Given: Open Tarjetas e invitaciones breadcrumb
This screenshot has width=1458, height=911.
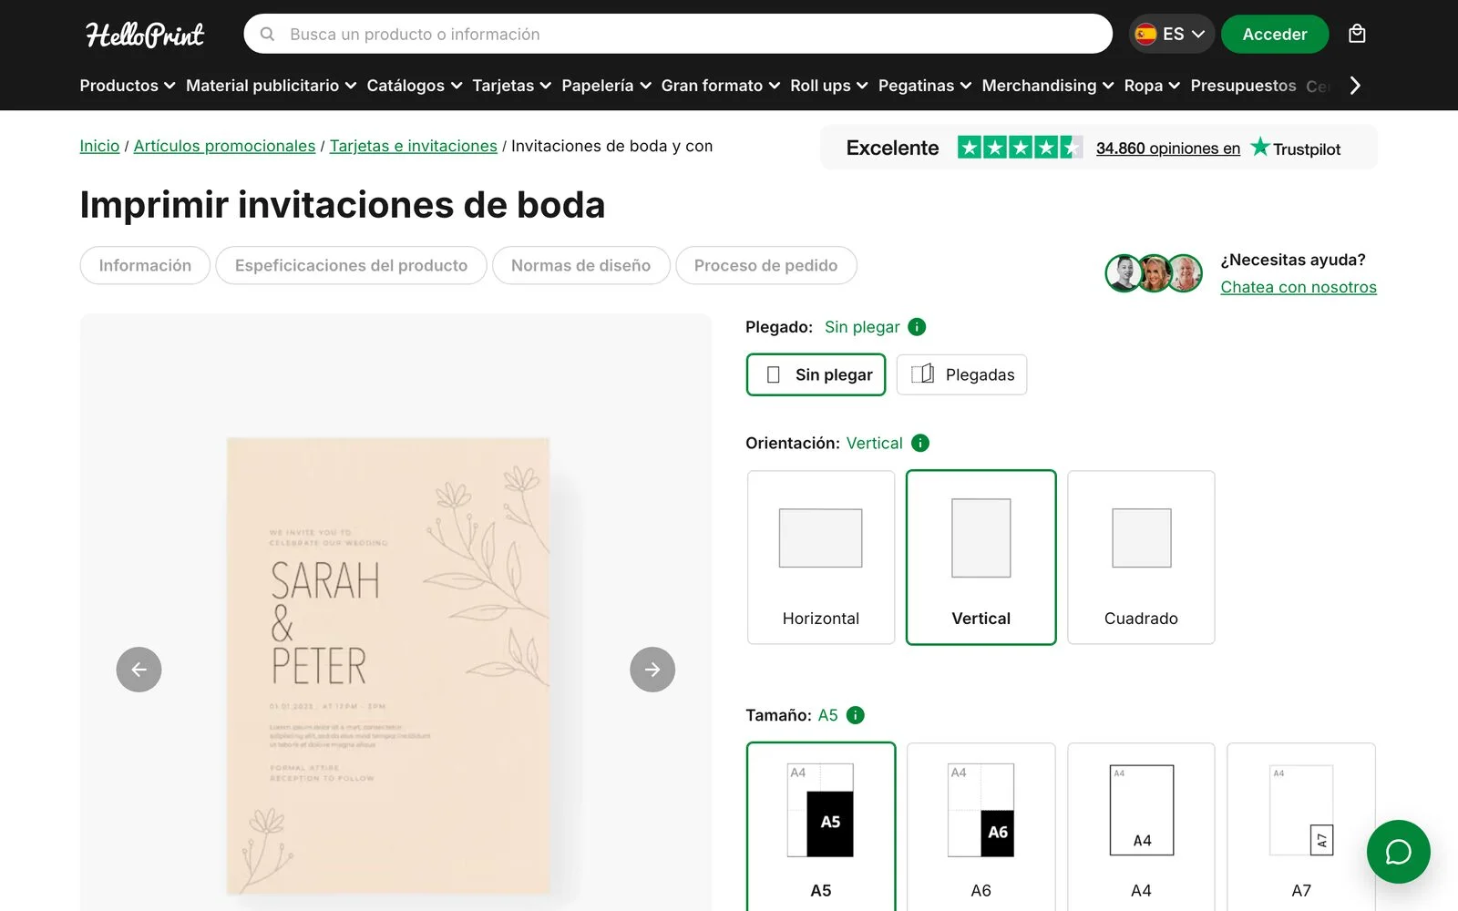Looking at the screenshot, I should tap(413, 146).
